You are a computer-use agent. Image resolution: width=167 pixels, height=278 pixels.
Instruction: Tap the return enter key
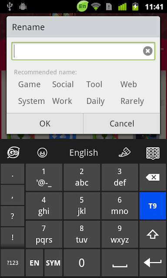[153, 263]
